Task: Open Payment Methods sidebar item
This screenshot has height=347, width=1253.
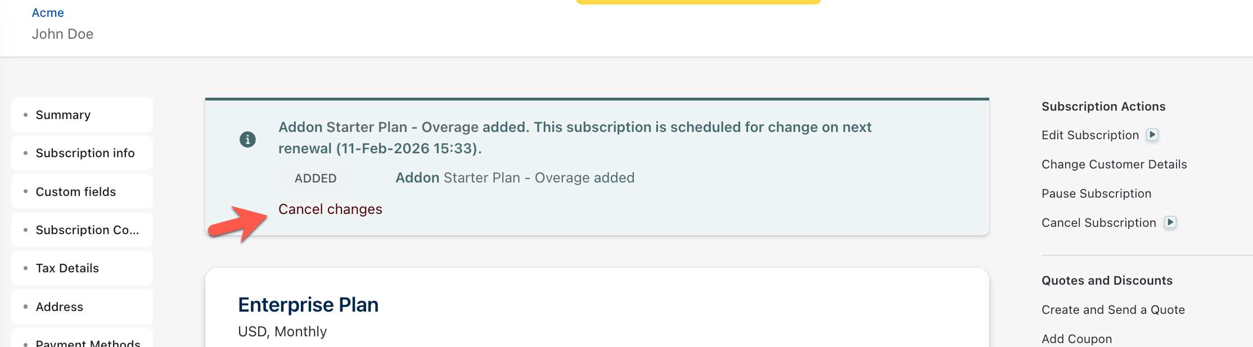Action: tap(88, 343)
